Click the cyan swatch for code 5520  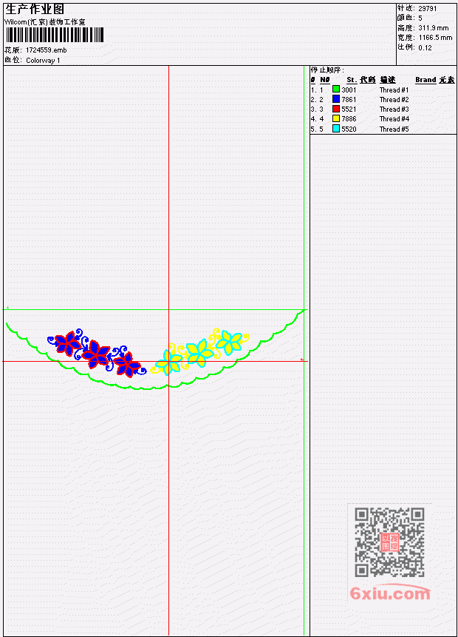pos(336,129)
